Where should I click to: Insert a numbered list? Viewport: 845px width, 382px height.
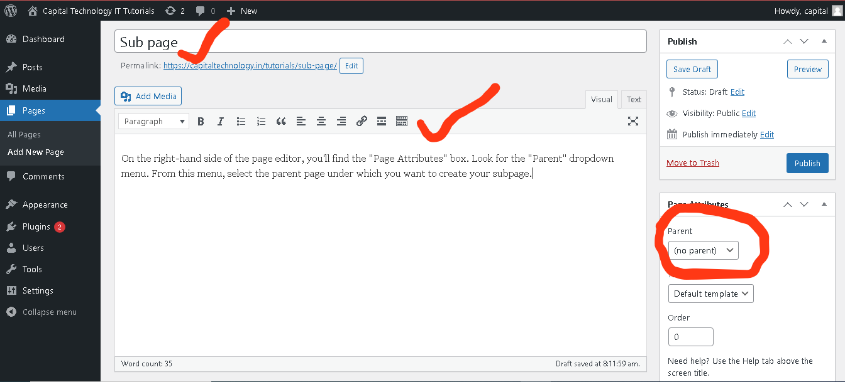click(x=261, y=122)
